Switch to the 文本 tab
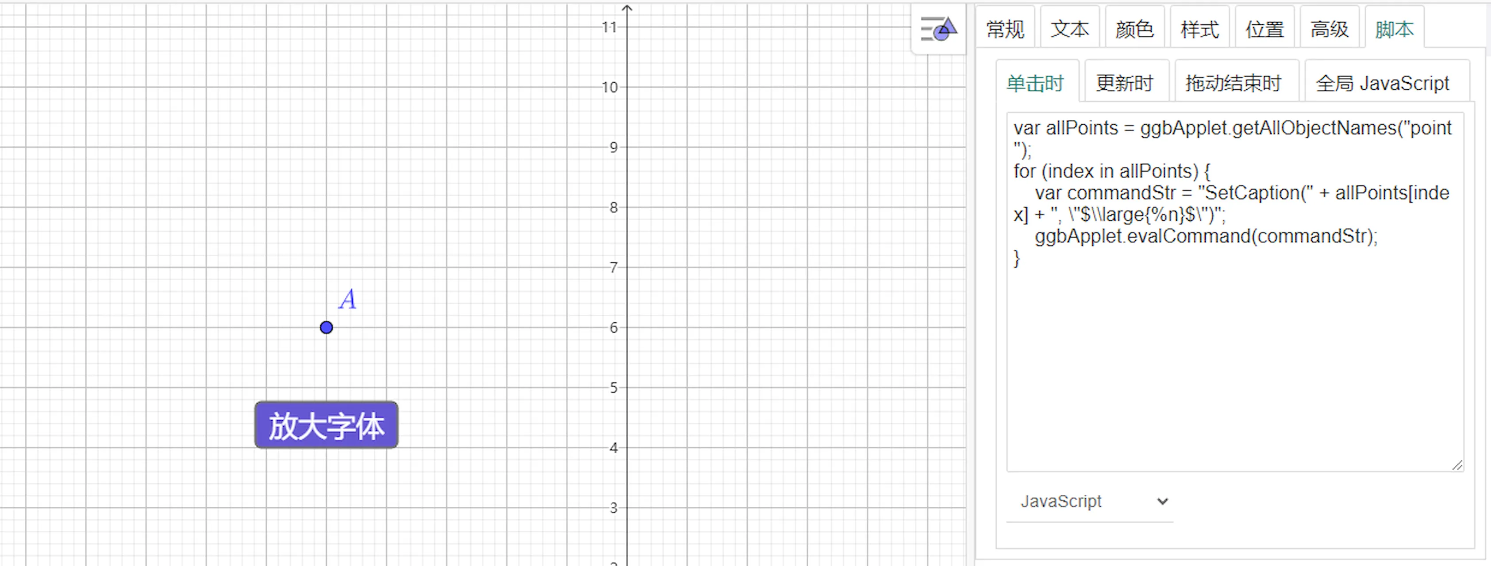 1070,29
